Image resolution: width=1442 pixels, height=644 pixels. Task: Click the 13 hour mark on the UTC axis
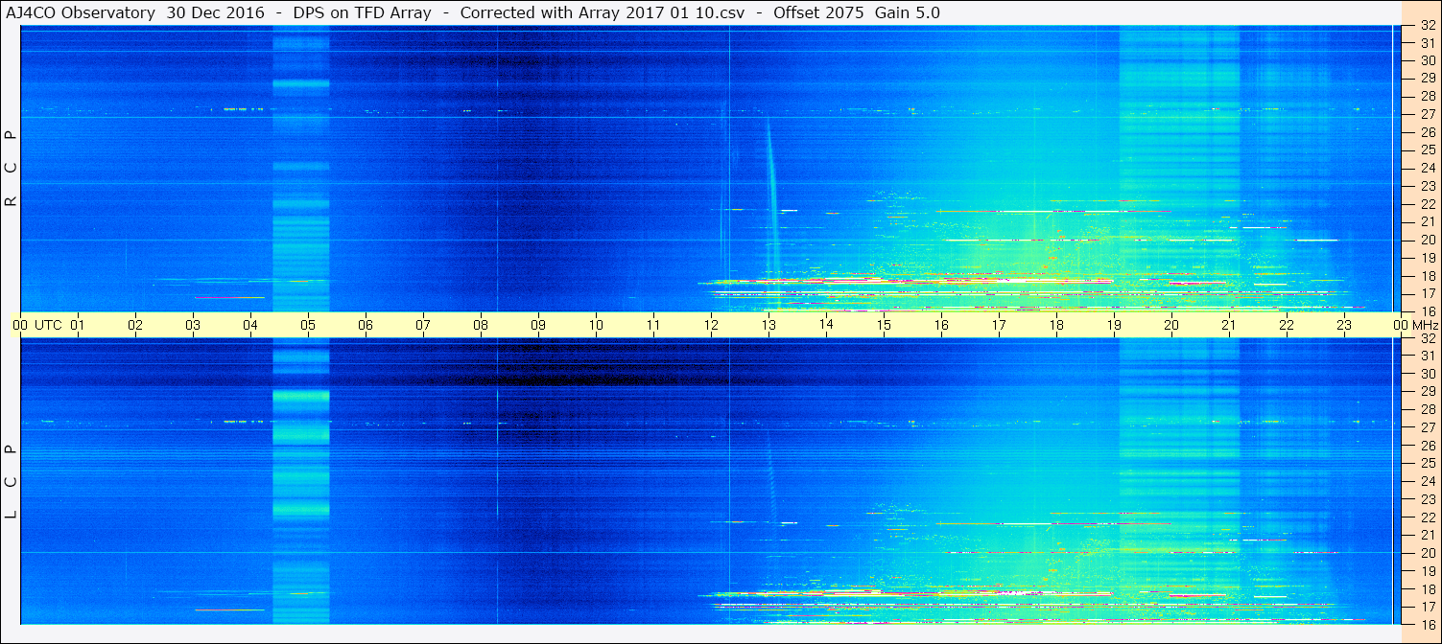click(768, 325)
